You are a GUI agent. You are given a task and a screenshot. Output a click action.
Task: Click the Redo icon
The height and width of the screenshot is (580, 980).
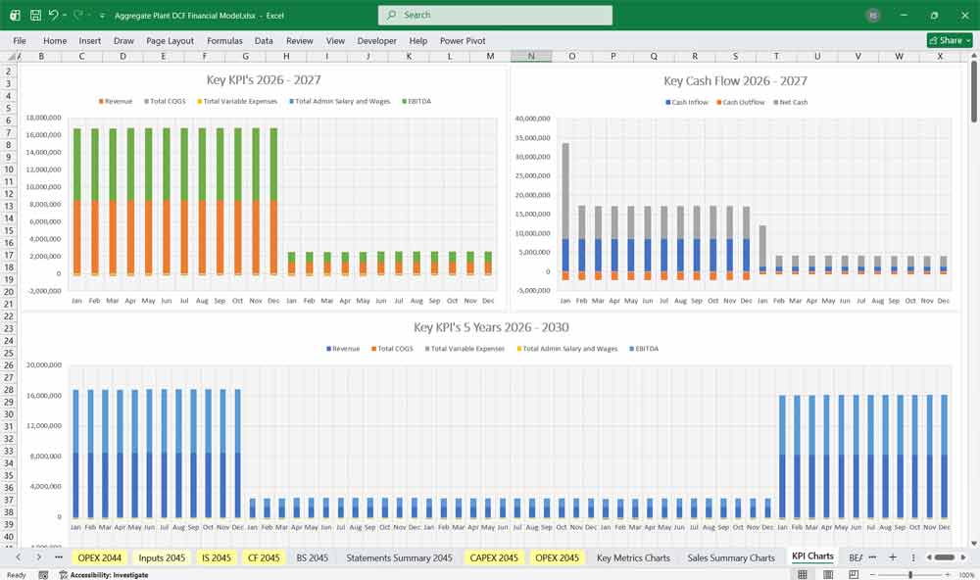pyautogui.click(x=77, y=15)
